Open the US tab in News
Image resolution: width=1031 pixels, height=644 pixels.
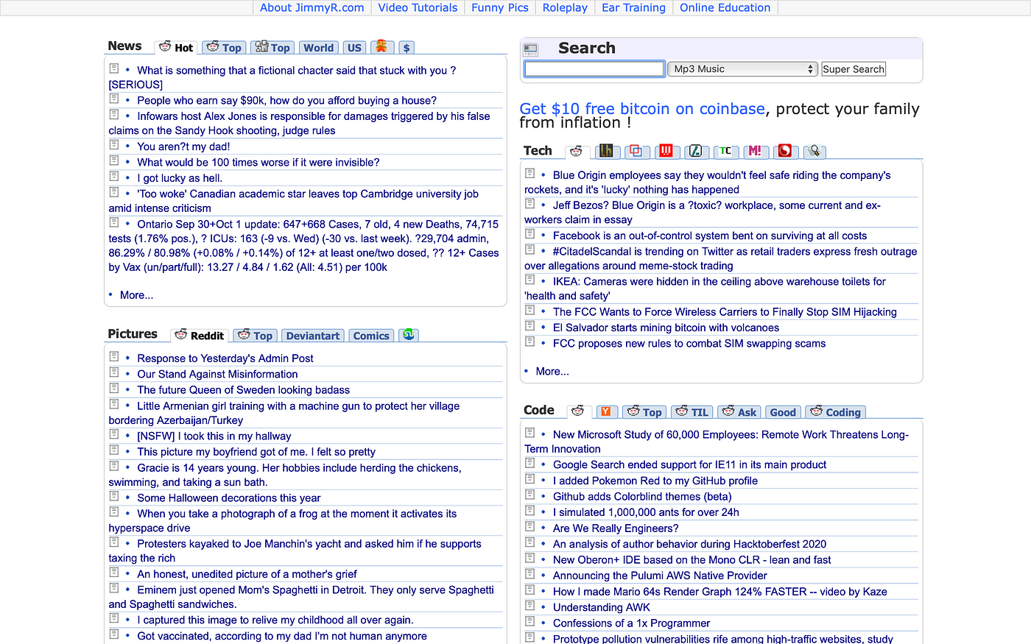coord(354,47)
